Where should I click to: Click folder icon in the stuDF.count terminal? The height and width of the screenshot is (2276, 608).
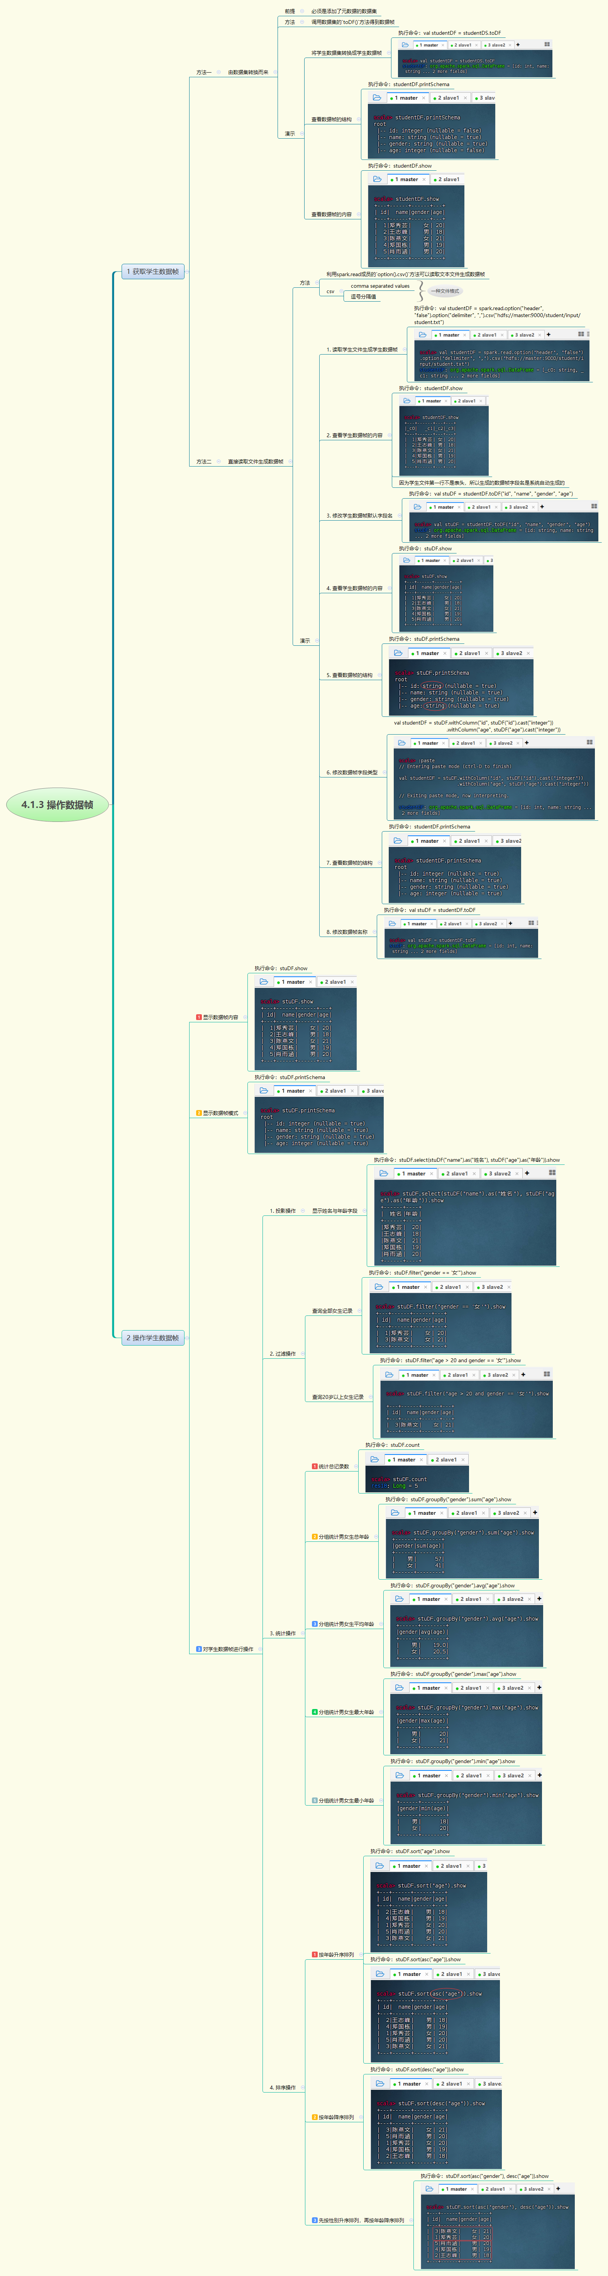click(x=375, y=1459)
